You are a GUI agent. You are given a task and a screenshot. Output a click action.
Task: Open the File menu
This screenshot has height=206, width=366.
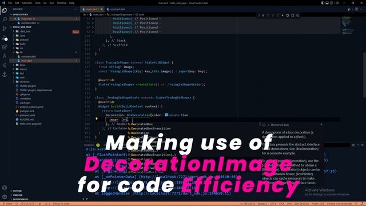[x=10, y=3]
